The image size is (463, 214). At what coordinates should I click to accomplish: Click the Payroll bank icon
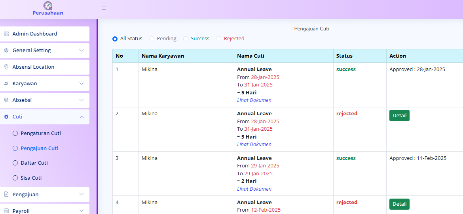6,211
